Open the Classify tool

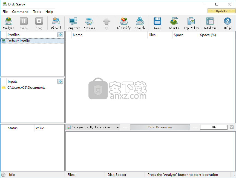124,23
